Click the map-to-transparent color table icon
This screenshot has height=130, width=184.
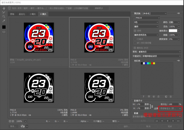pyautogui.click(x=149, y=97)
